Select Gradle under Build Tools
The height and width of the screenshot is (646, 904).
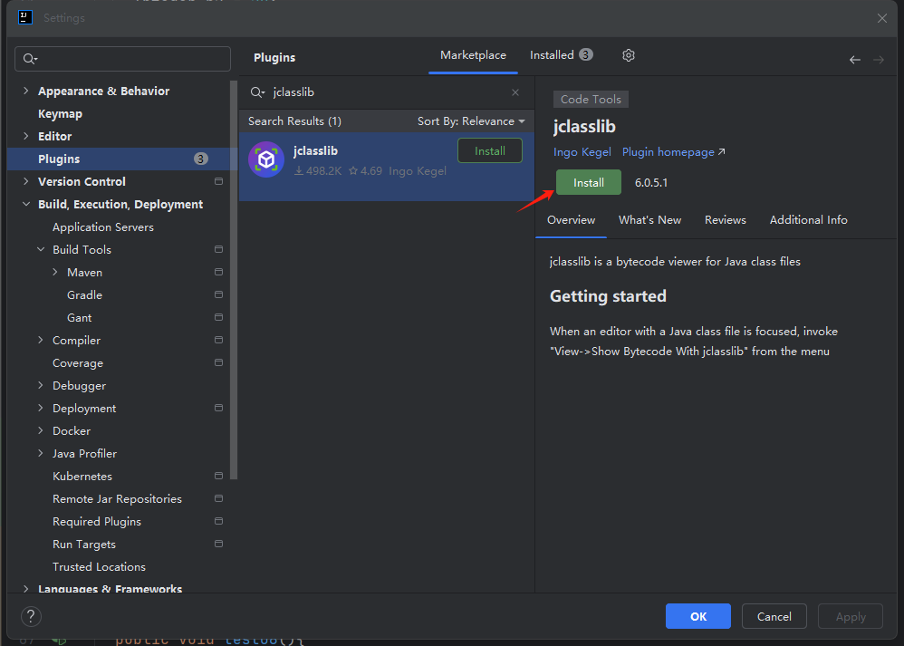84,294
